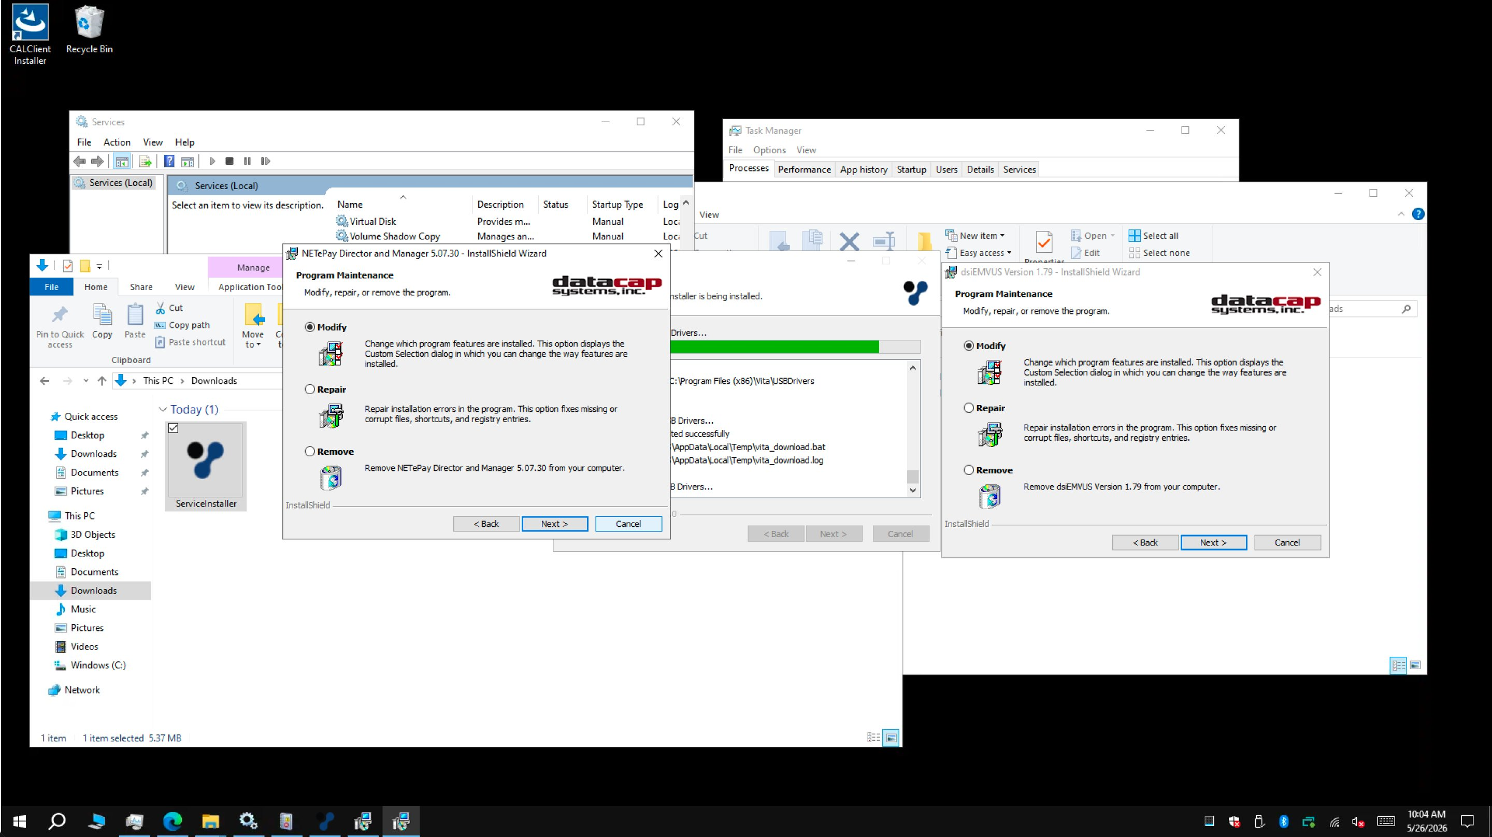Select Remove in dsiEMVUS wizard
This screenshot has width=1492, height=837.
click(x=969, y=470)
